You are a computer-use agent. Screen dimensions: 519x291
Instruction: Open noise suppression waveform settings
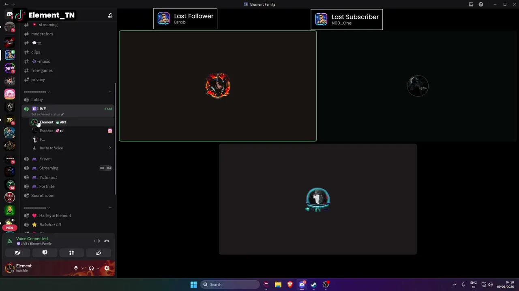(97, 241)
